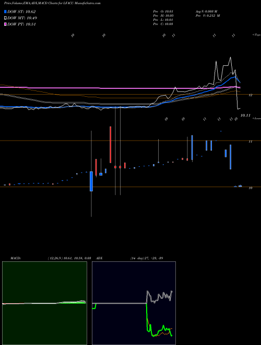The width and height of the screenshot is (261, 345).
Task: Click the MACD panel title label
Action: click(x=16, y=258)
